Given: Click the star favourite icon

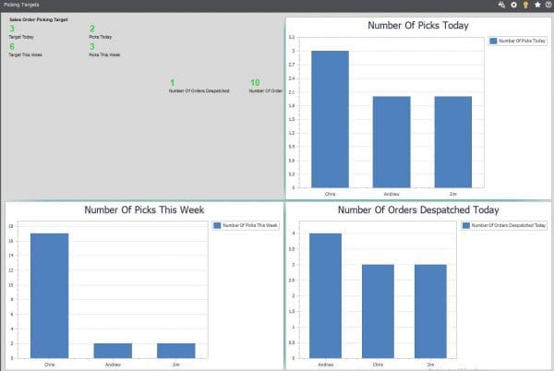Looking at the screenshot, I should pos(537,5).
